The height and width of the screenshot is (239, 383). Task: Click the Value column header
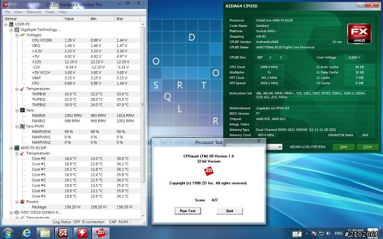(75, 19)
